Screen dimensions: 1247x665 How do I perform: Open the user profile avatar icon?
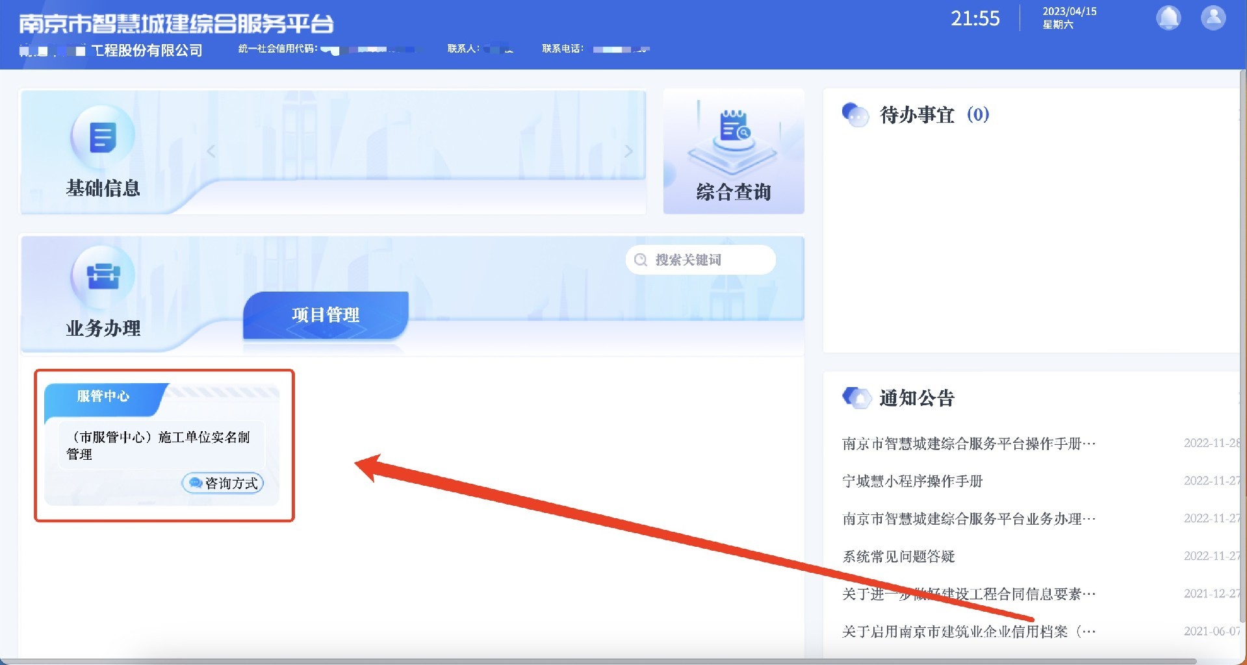[x=1213, y=18]
